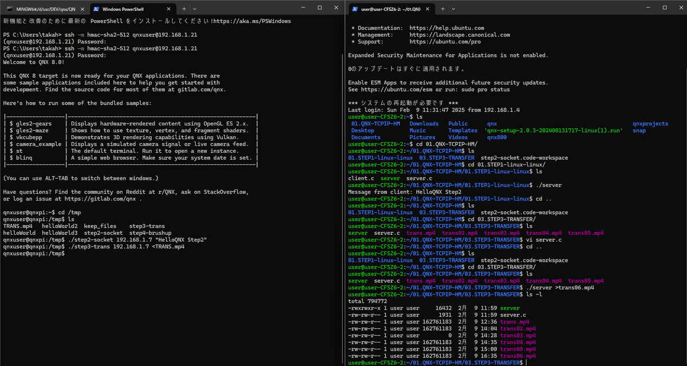Open the tab dropdown menu in the right terminal
Screen dimensions: 687x366
(x=452, y=9)
